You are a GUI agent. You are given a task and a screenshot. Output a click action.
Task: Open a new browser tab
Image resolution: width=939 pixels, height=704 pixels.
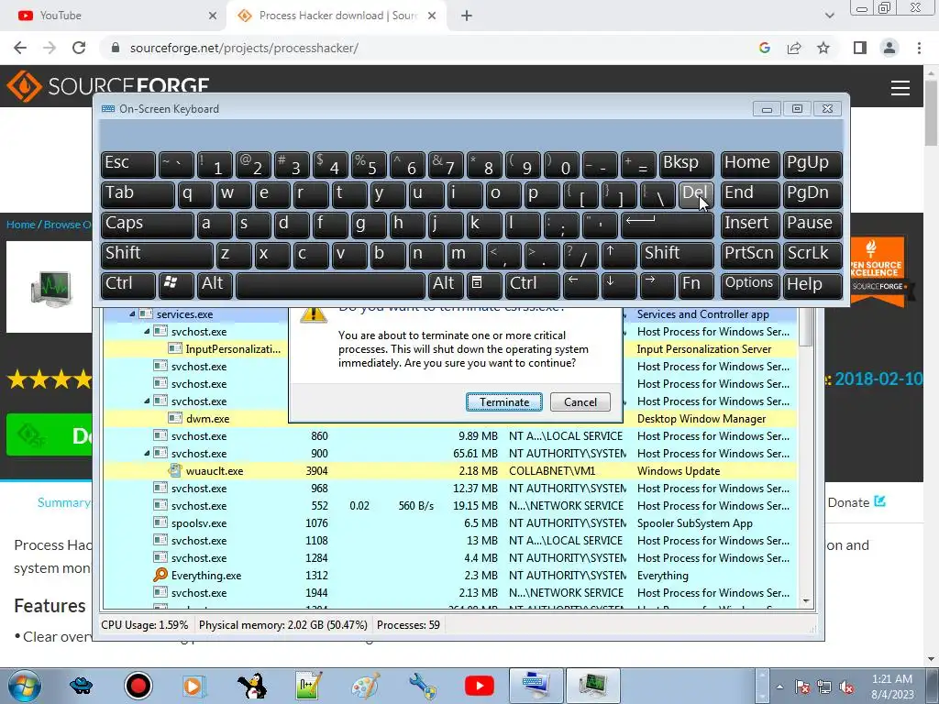click(x=467, y=16)
